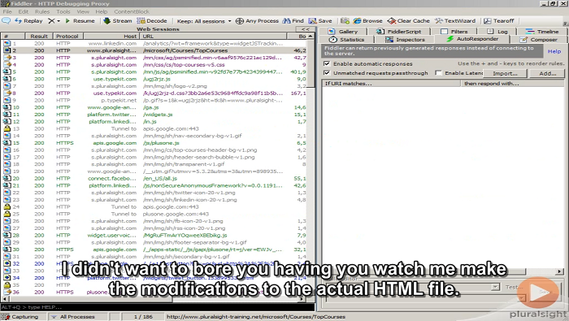Uncheck Enable automatic responses
Screen dimensions: 569x321
point(327,63)
